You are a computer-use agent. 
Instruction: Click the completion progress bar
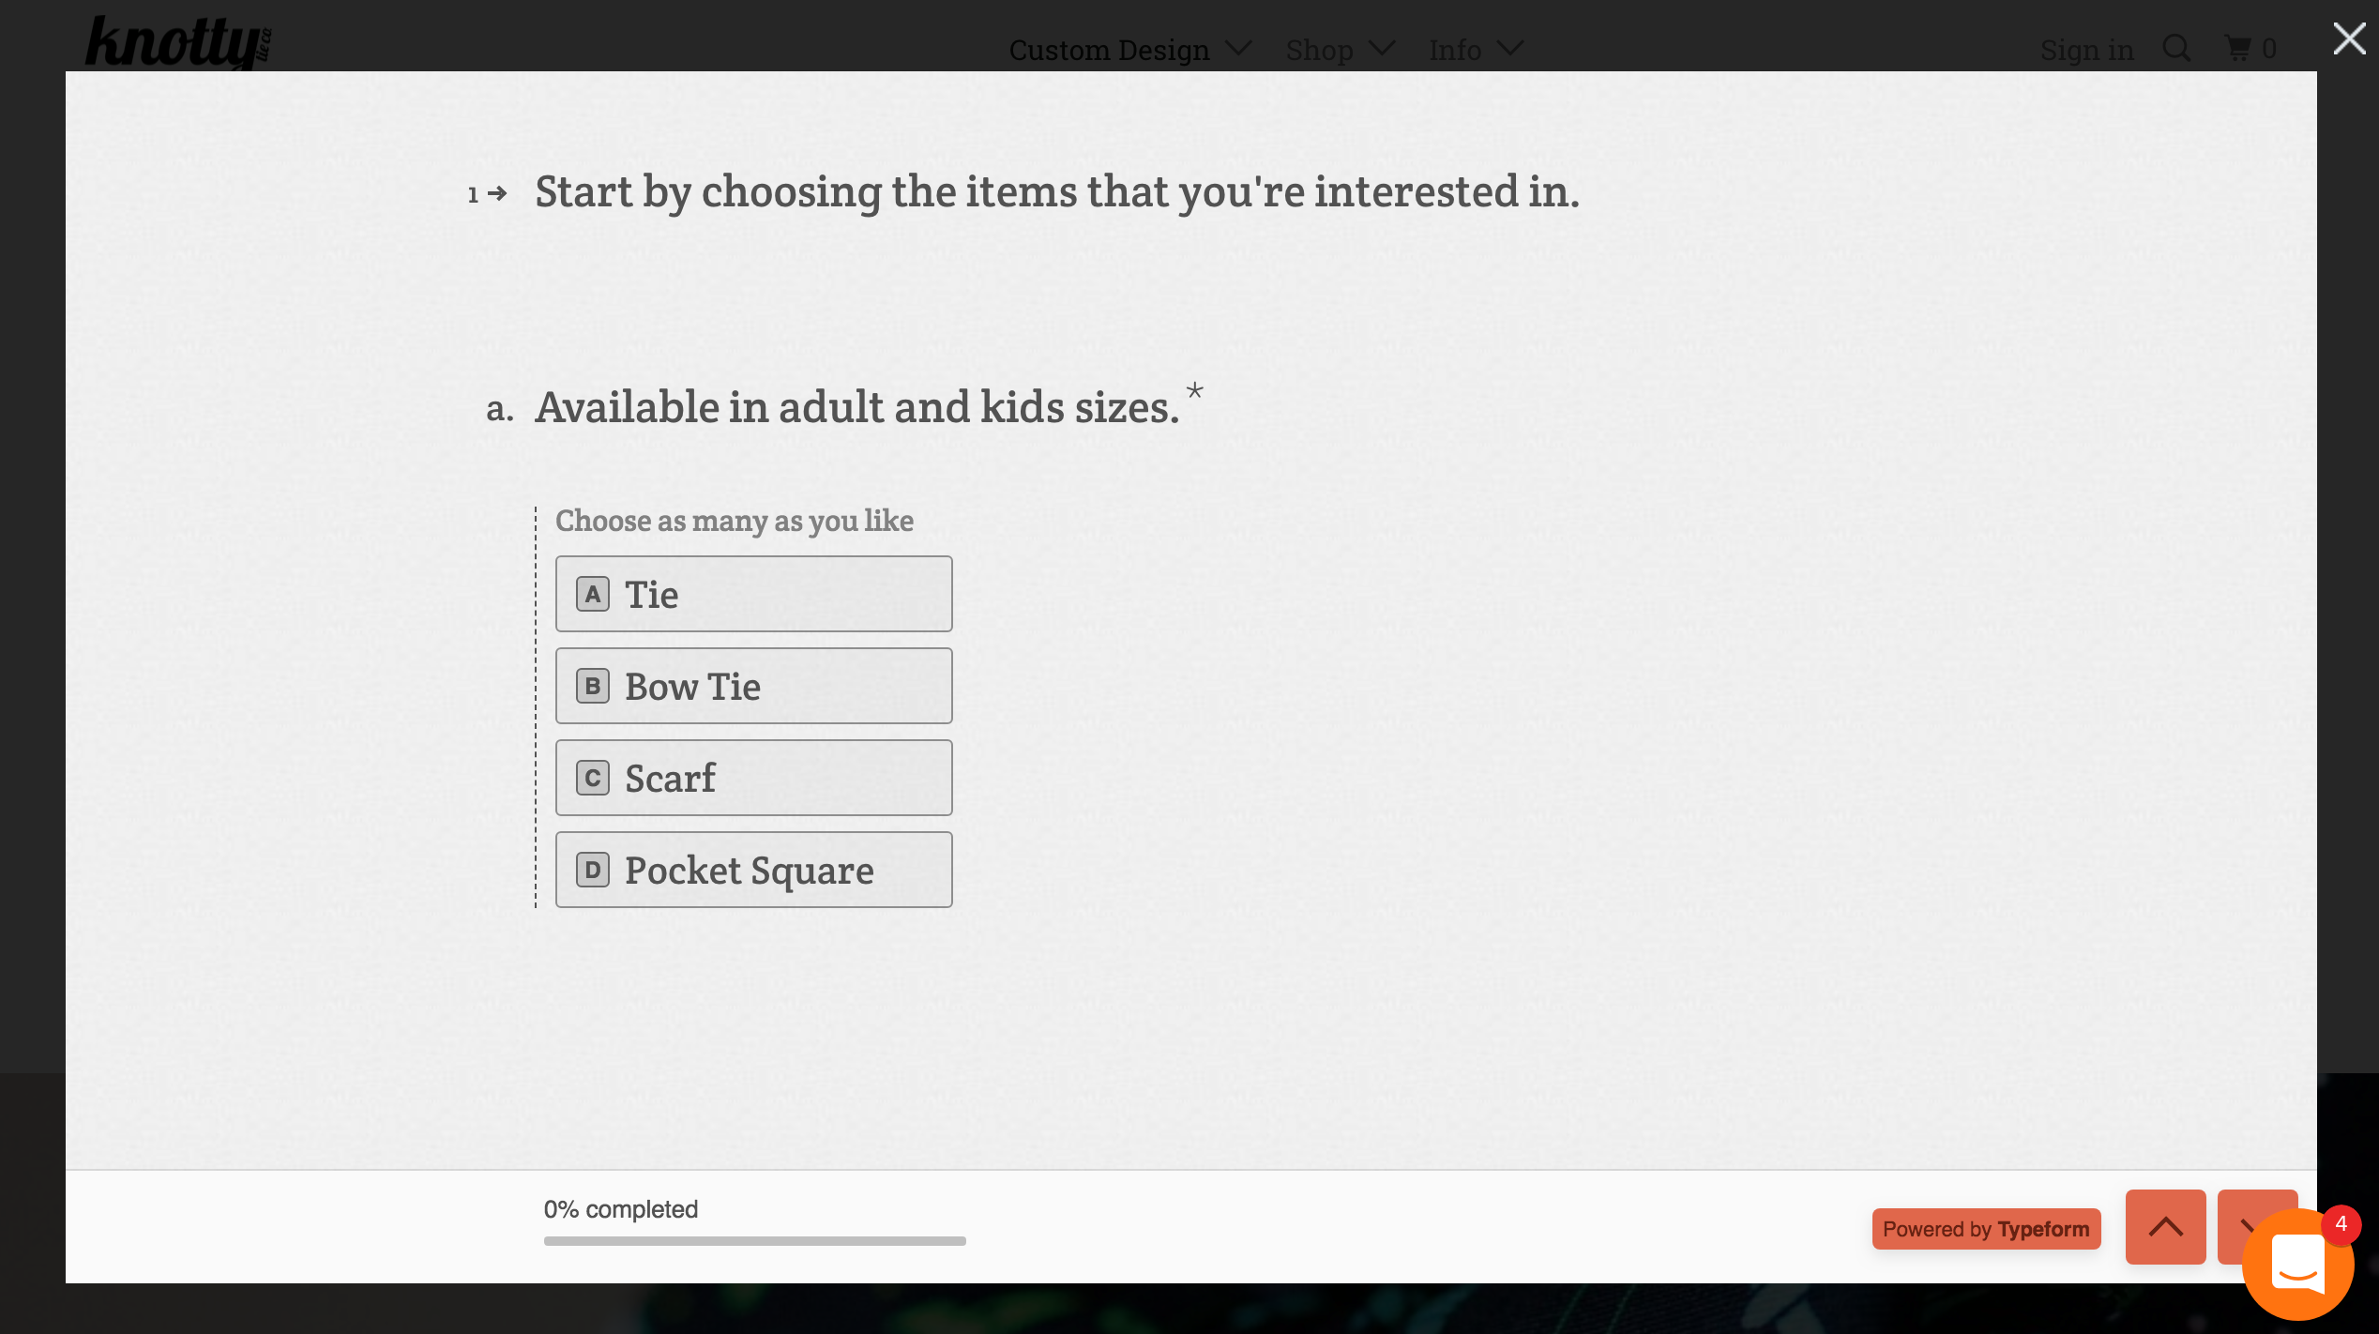tap(754, 1241)
